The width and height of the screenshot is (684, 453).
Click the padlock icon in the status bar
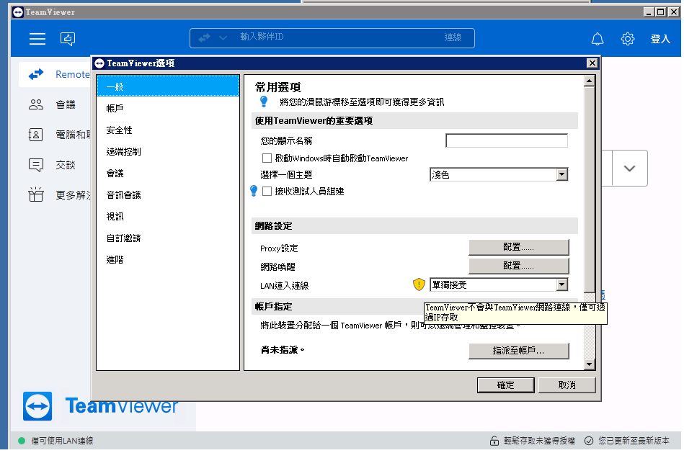pos(494,441)
